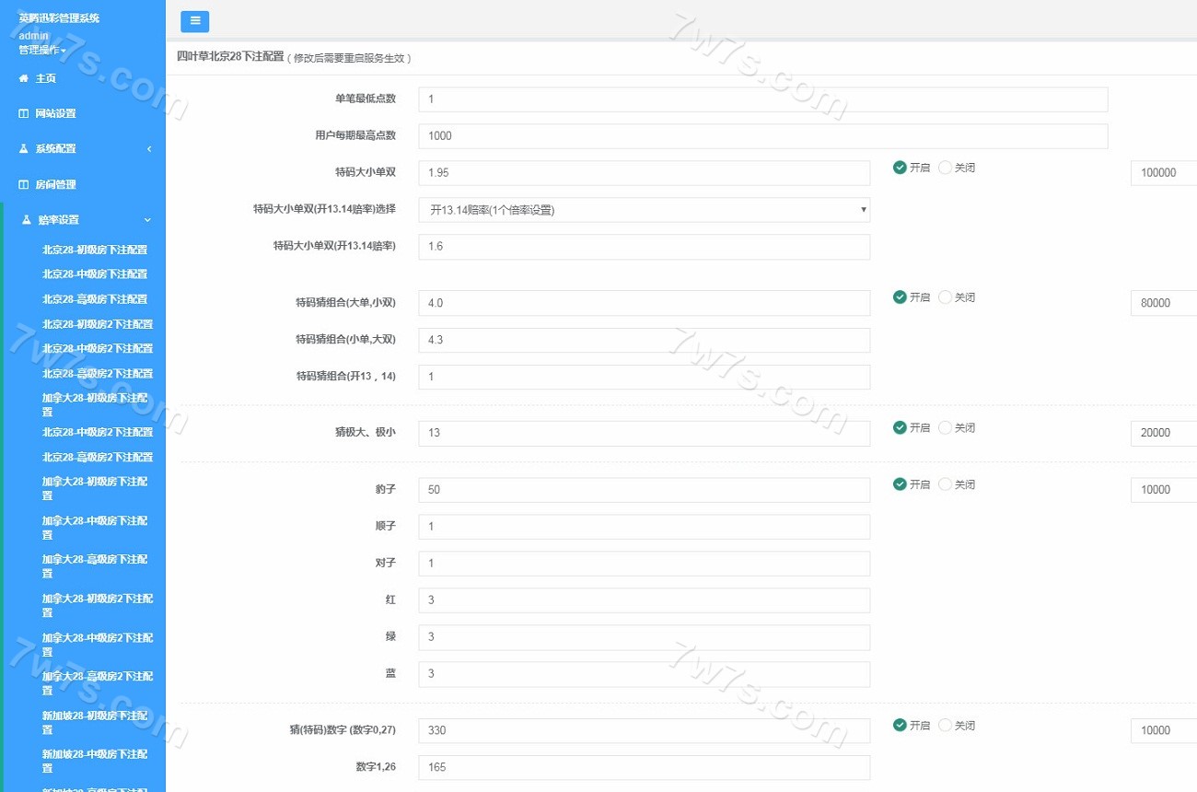The height and width of the screenshot is (792, 1197).
Task: Focus the 用户每期最高点数 input field
Action: click(762, 136)
